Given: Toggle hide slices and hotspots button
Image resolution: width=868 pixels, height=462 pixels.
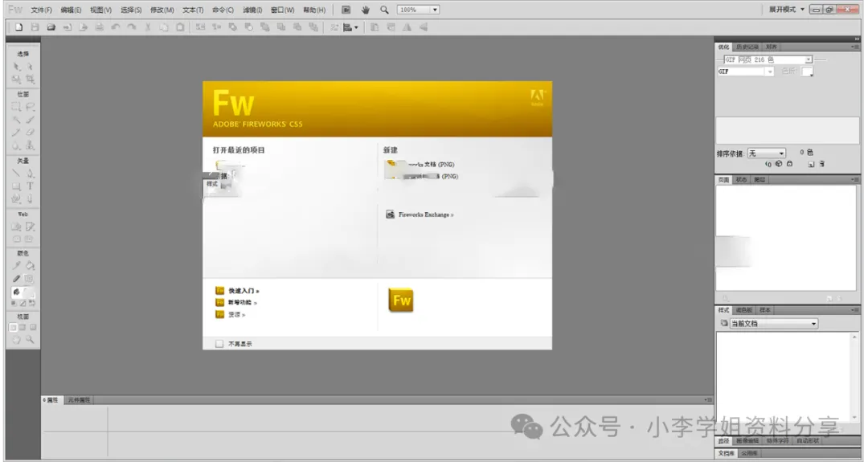Looking at the screenshot, I should pos(16,239).
